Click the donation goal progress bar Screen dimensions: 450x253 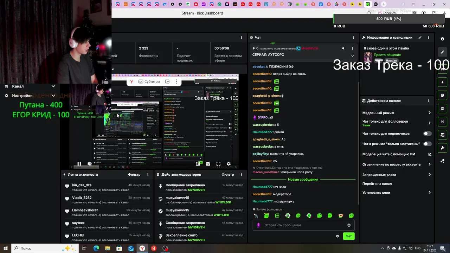coord(389,19)
